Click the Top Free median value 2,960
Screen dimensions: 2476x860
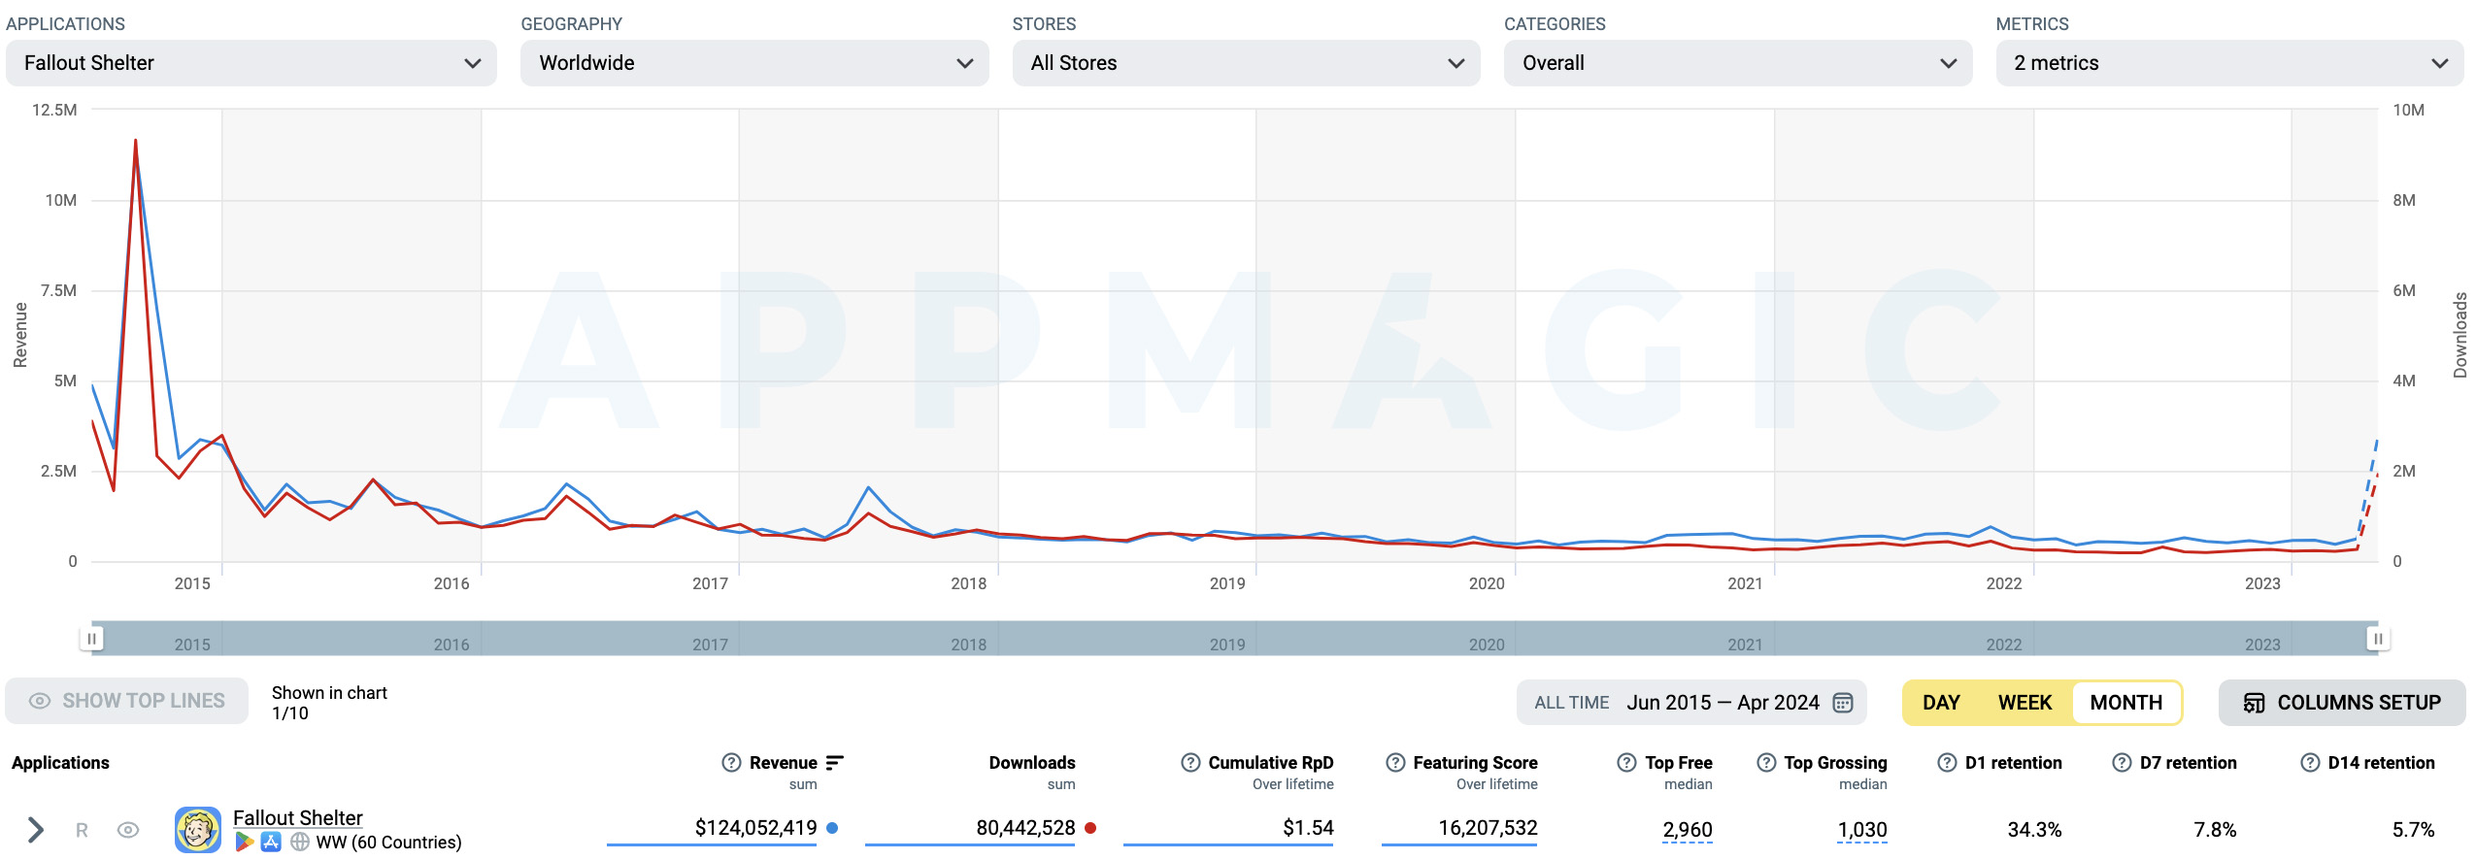click(1687, 830)
